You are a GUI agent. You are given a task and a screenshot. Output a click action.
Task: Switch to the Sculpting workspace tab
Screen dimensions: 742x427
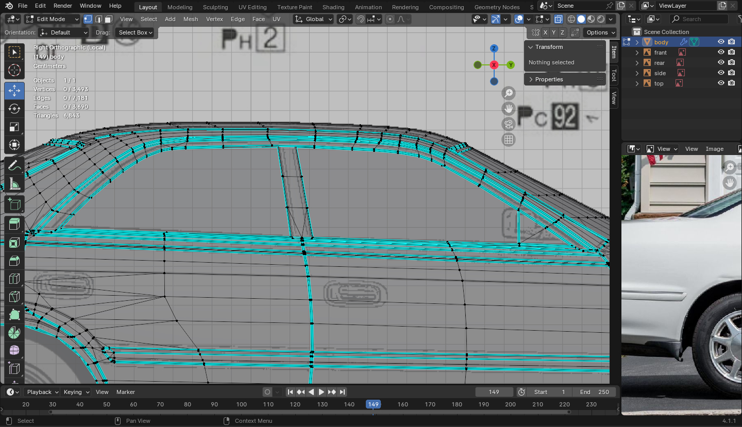(215, 7)
